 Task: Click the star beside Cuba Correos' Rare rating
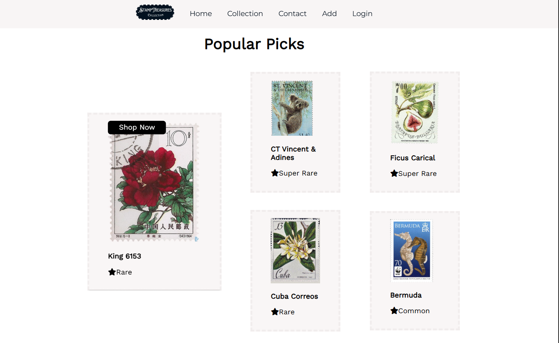coord(275,312)
